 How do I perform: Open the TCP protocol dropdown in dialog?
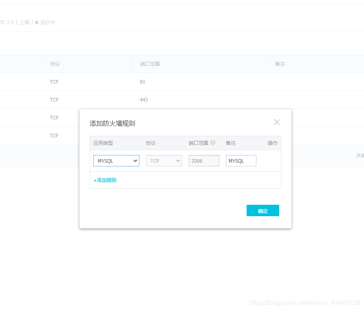[164, 161]
